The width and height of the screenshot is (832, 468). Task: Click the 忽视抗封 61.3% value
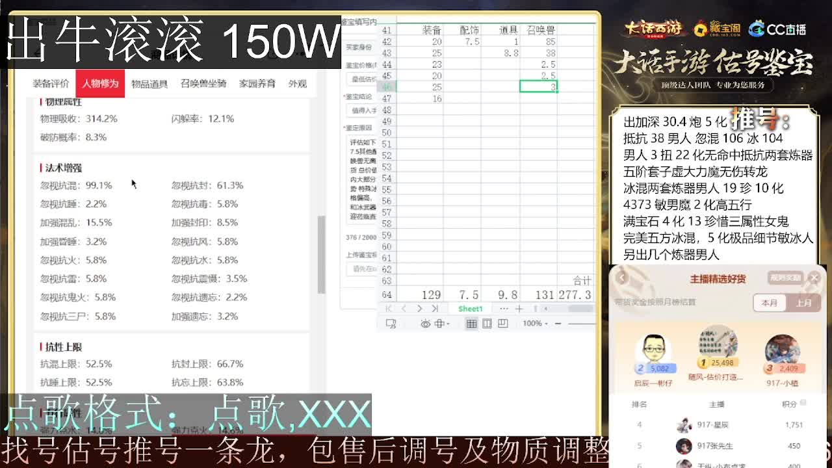(230, 185)
